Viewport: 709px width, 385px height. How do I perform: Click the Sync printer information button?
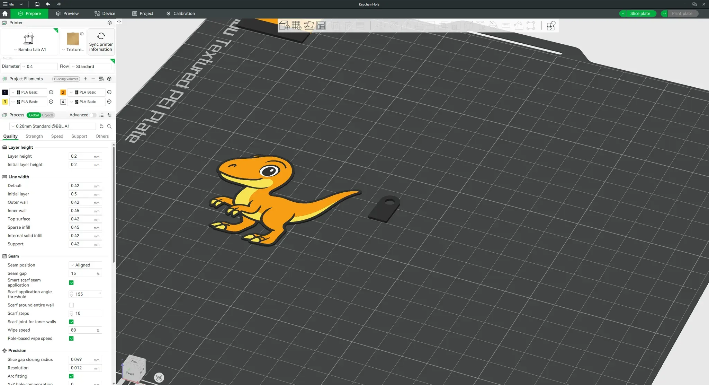coord(101,41)
